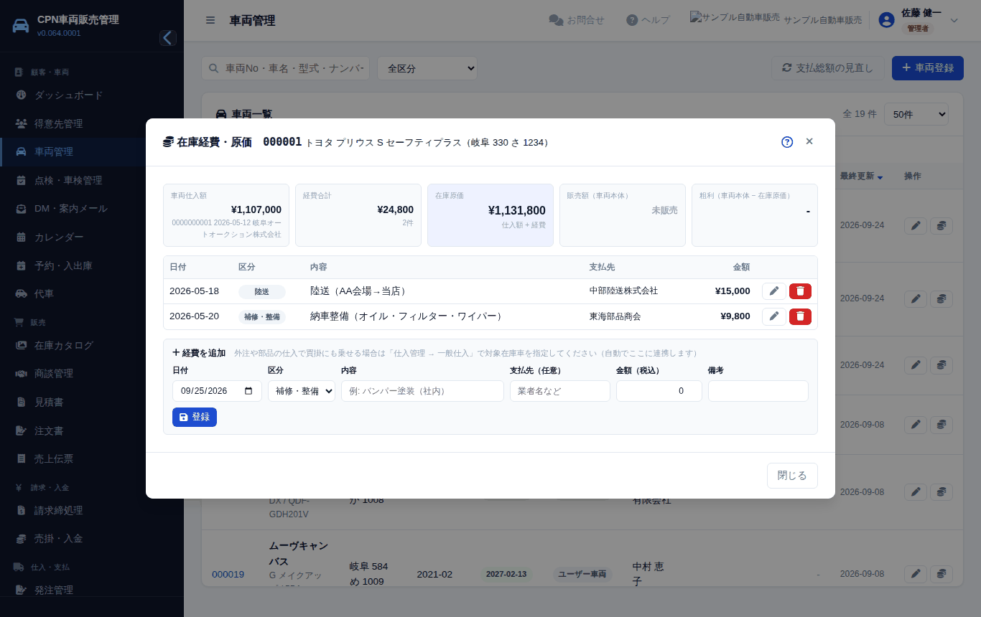Open the calendar picker in the 日付 field
This screenshot has height=617, width=981.
coord(249,391)
